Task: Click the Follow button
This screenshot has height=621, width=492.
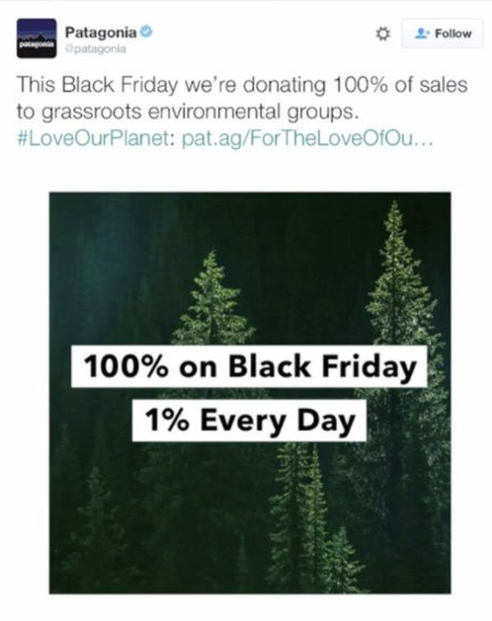Action: point(442,33)
